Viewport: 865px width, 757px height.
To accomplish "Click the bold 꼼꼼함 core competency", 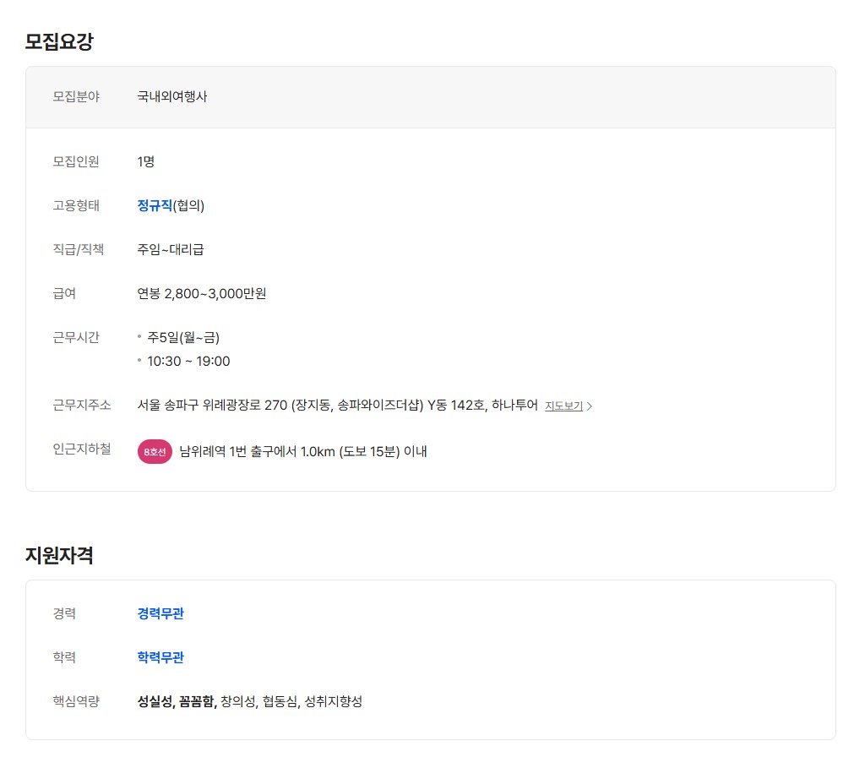I will 197,701.
